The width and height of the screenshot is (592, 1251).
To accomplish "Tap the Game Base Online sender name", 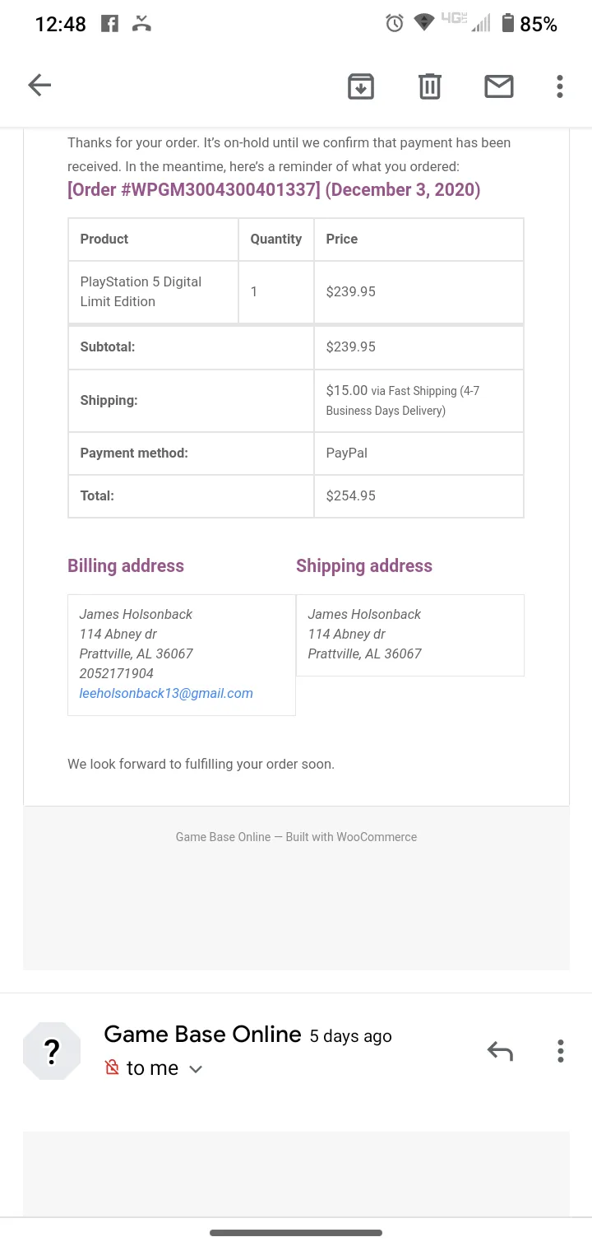I will point(202,1035).
